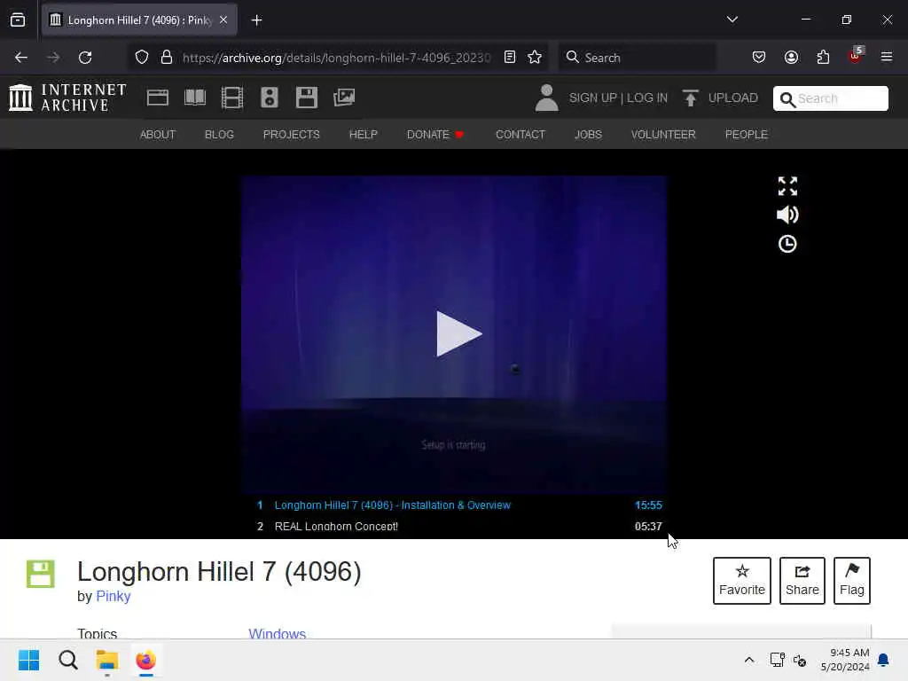Open Windows taskbar search
Screen dimensions: 908x681
coord(68,660)
